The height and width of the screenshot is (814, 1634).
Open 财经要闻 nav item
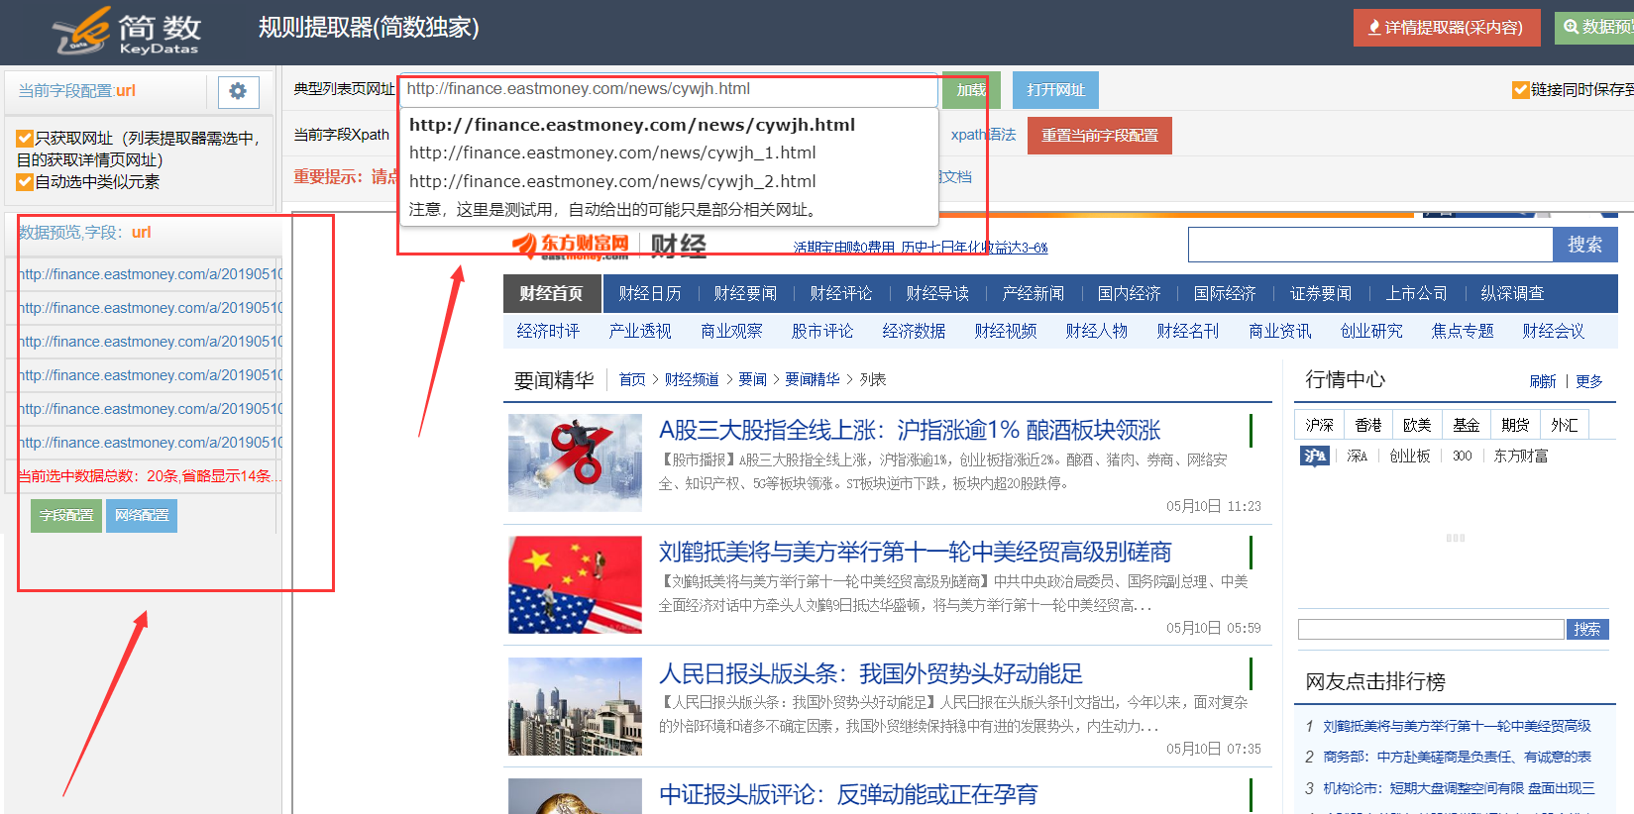(x=745, y=294)
